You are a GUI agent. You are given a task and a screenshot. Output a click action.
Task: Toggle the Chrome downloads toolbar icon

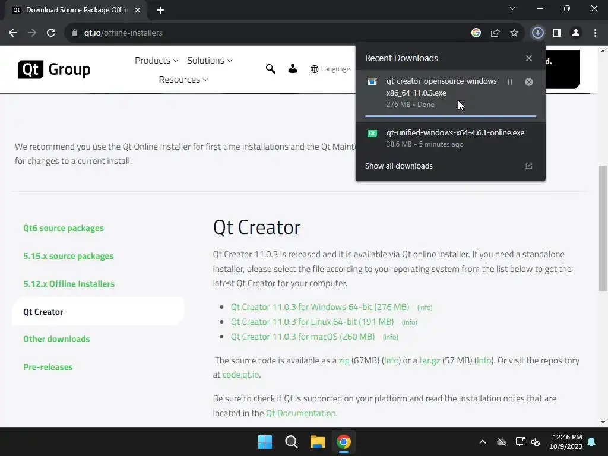[538, 33]
